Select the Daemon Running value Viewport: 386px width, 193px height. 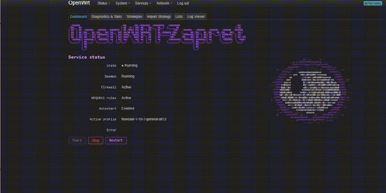128,76
